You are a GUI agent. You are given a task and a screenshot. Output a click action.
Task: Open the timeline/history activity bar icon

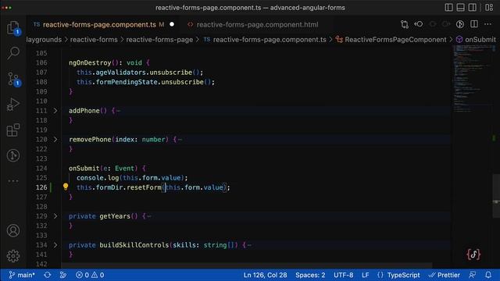coord(13,155)
